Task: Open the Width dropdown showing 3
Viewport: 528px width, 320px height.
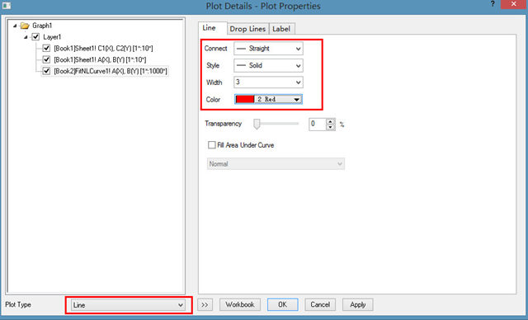Action: 268,82
